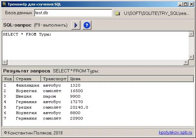The height and width of the screenshot is (138, 196).
Task: Select Германия in row 7
Action: click(26, 119)
